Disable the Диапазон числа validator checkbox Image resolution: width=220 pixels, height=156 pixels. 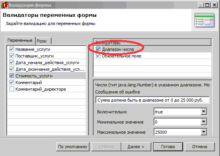point(98,49)
